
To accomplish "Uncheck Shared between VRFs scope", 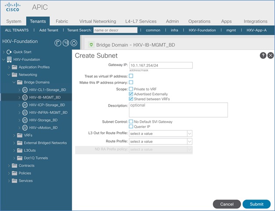I will click(131, 99).
